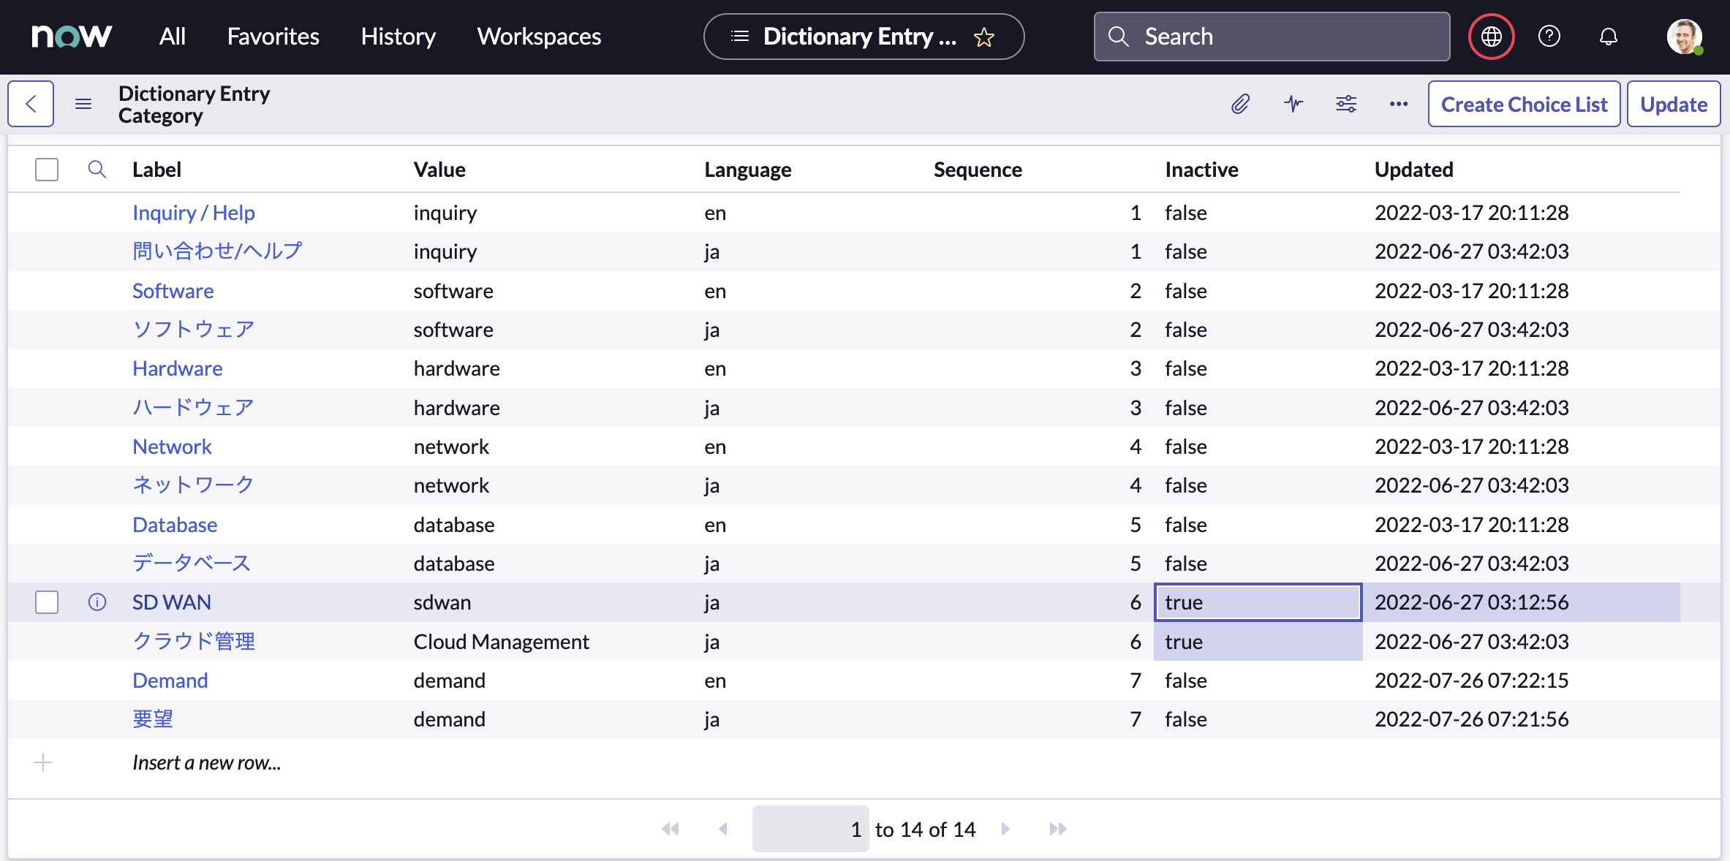Click the Create Choice List button
The image size is (1730, 861).
click(x=1524, y=105)
